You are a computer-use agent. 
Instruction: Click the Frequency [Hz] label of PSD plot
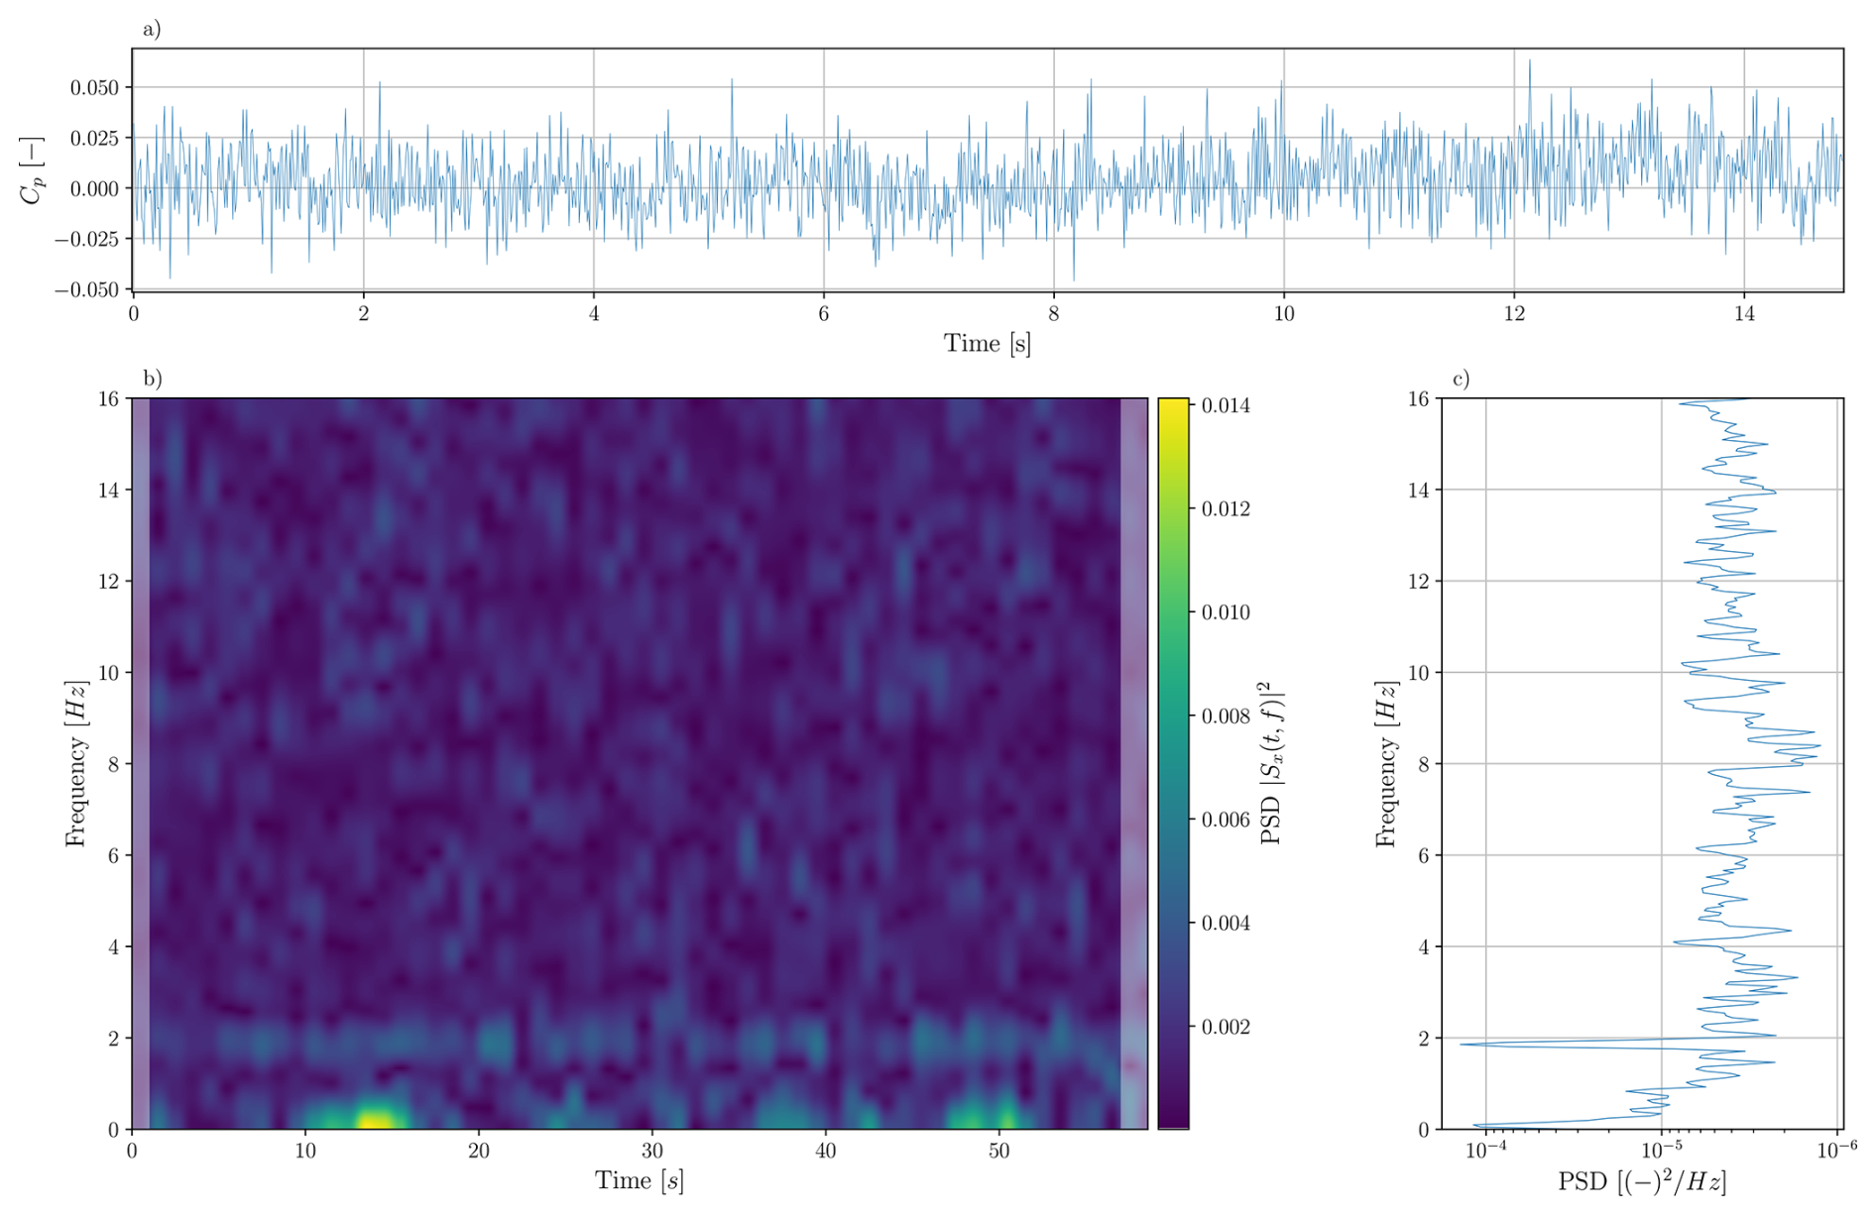(x=1386, y=763)
